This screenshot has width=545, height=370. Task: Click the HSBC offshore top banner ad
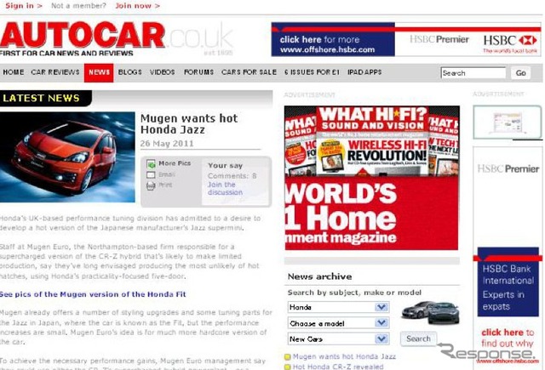click(x=406, y=39)
